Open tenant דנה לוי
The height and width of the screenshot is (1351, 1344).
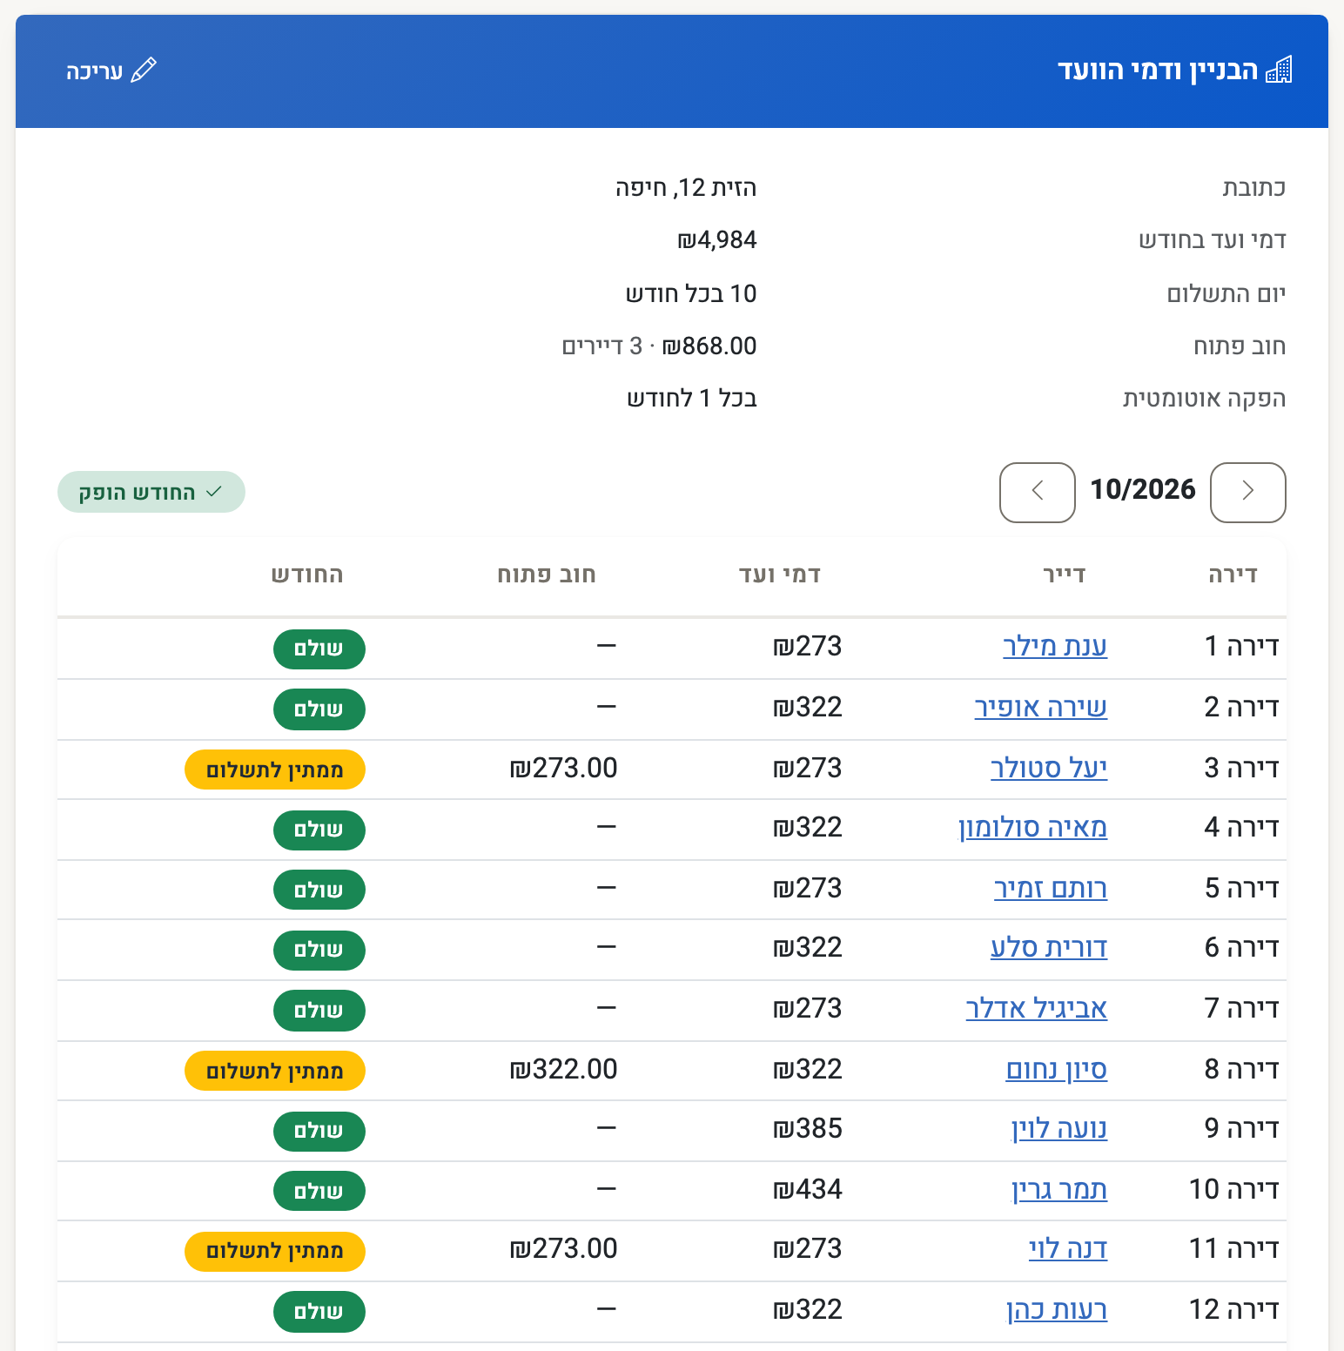pos(1068,1248)
